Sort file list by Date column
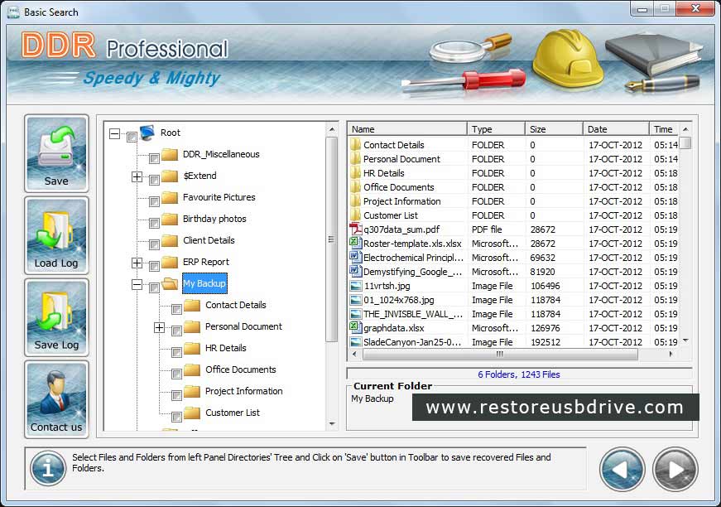 pos(616,129)
